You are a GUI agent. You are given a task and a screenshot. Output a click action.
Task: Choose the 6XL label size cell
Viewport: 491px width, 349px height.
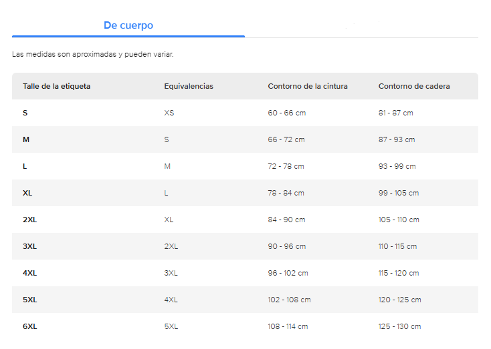click(29, 326)
